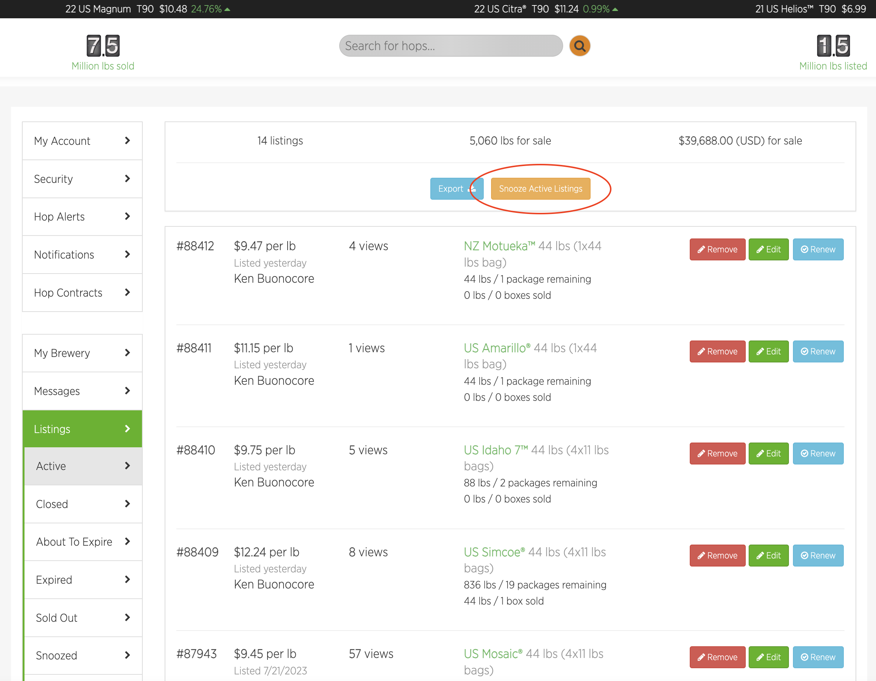Renew listing #88409 US Simcoe
This screenshot has width=876, height=681.
click(x=818, y=556)
